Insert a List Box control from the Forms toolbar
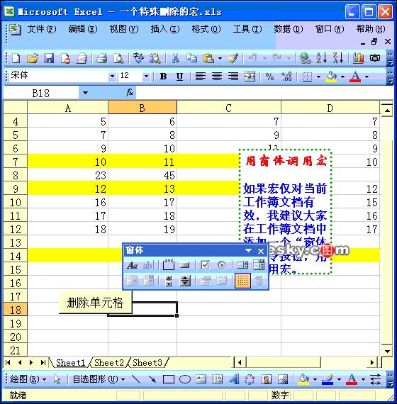Screen dimensions: 397x404 click(242, 265)
